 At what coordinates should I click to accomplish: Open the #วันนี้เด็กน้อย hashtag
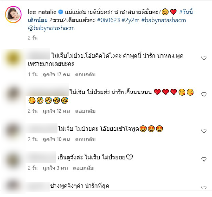point(110,16)
